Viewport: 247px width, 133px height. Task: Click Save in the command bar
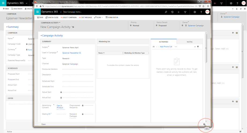(40, 17)
